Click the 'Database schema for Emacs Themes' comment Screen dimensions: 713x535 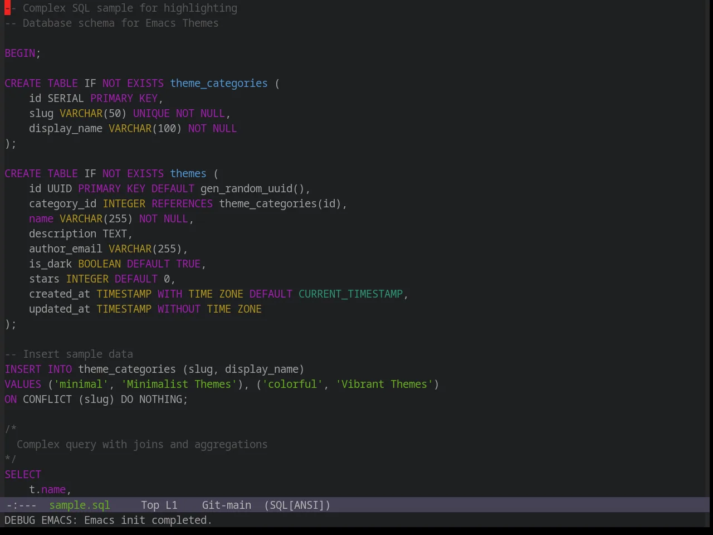[x=111, y=23]
